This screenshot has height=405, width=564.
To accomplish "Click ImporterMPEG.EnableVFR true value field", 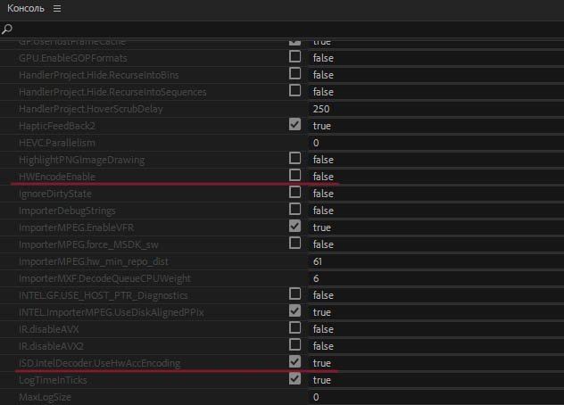I will coord(436,227).
